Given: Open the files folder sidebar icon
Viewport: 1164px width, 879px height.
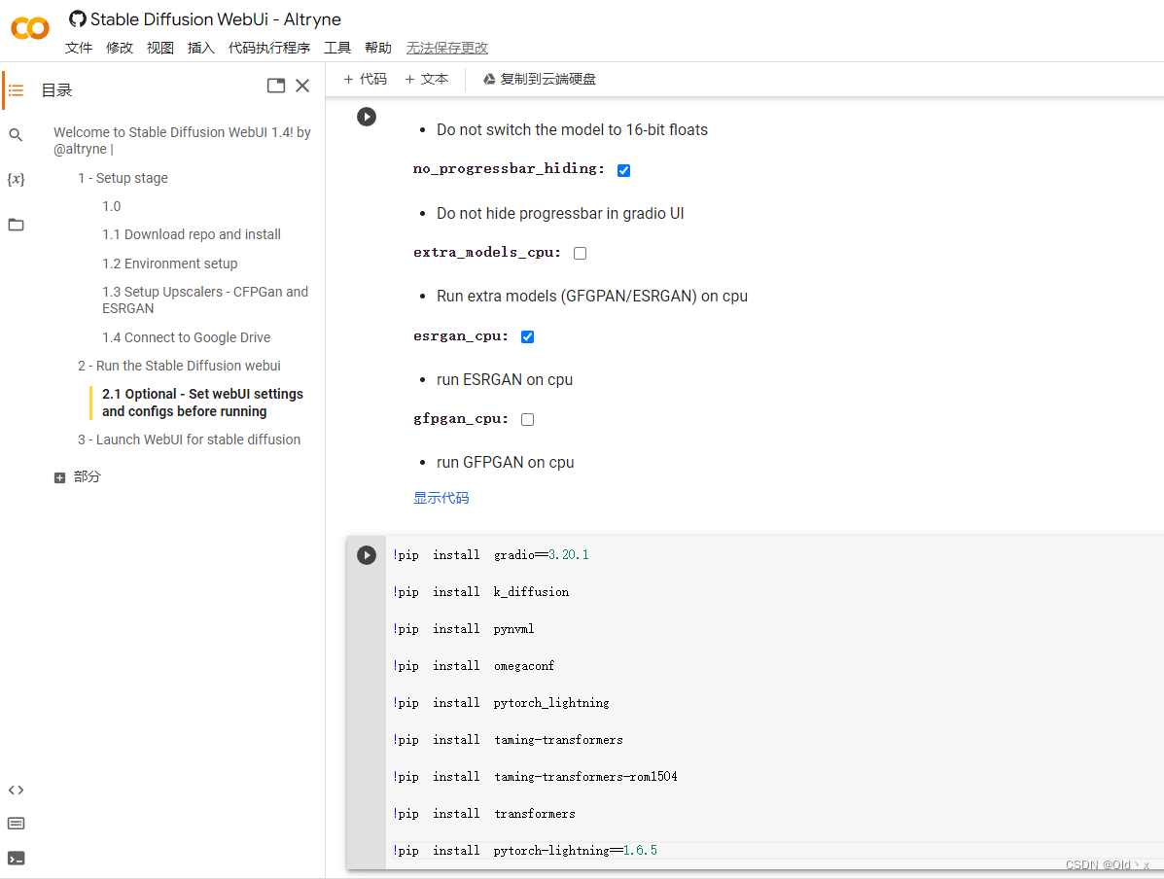Looking at the screenshot, I should (x=16, y=225).
